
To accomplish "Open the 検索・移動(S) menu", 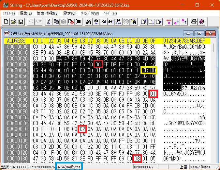I will 47,13.
